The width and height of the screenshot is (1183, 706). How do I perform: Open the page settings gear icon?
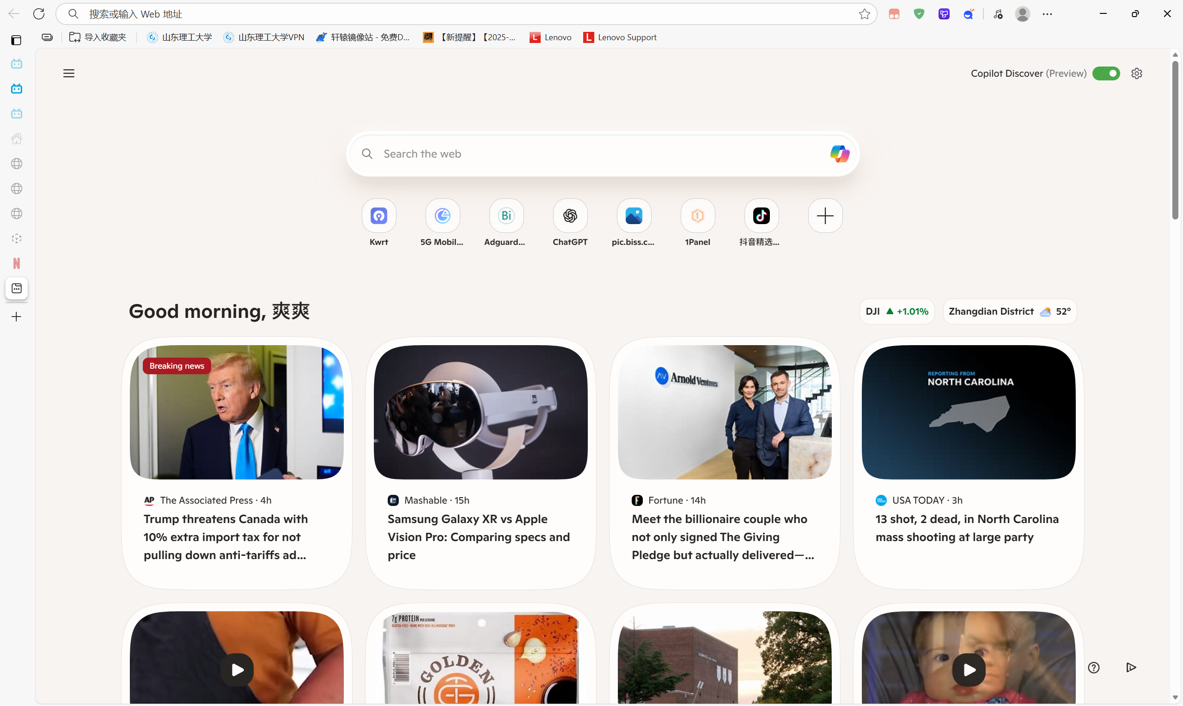point(1136,73)
